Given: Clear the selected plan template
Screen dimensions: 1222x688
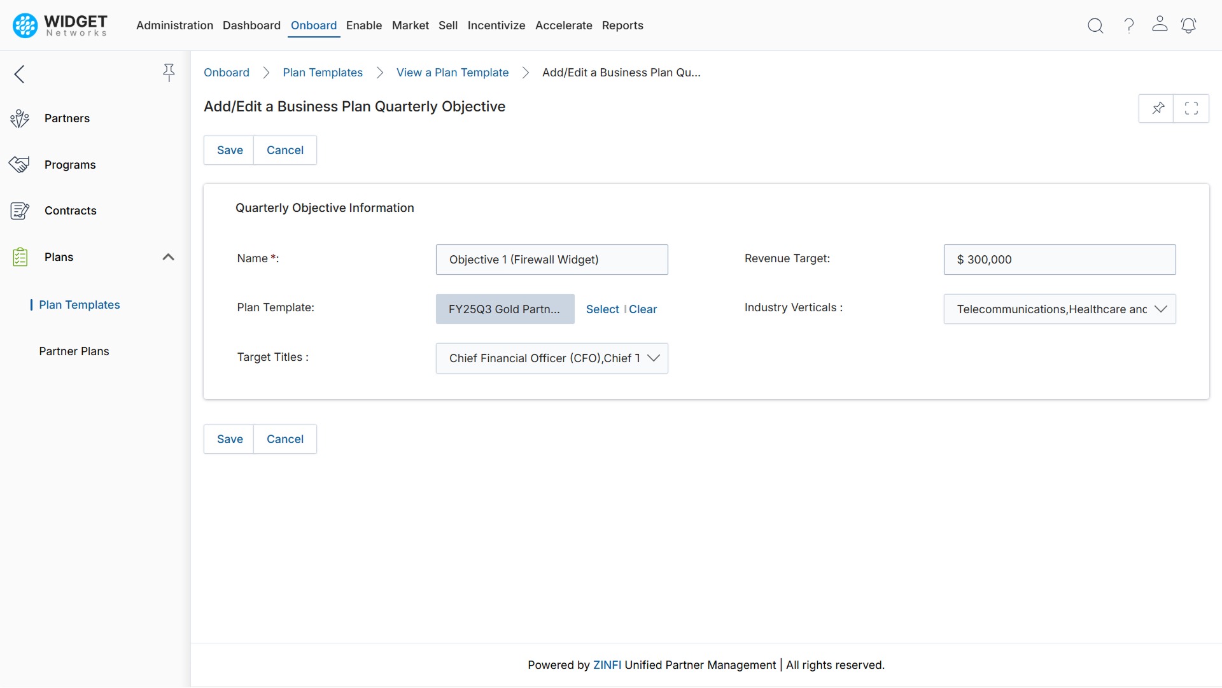Looking at the screenshot, I should pos(643,309).
